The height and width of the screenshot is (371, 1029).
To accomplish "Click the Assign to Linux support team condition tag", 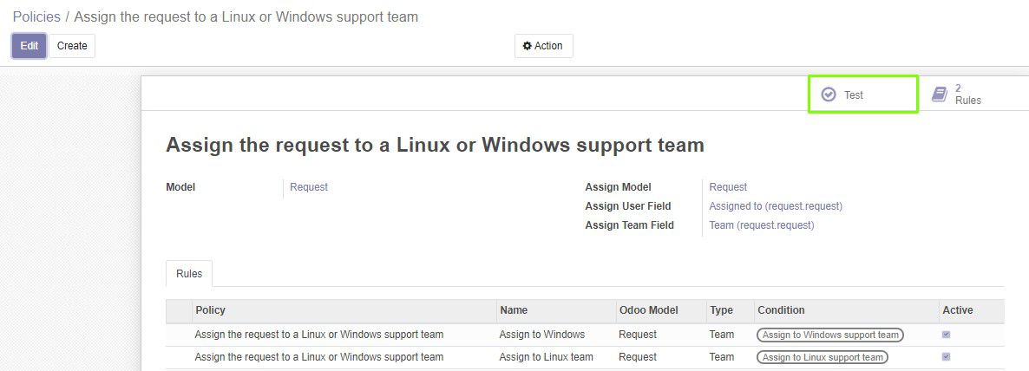I will click(x=823, y=357).
